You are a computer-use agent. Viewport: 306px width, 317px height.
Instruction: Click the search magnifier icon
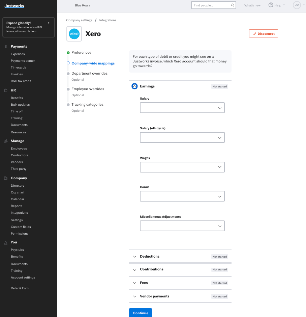click(x=232, y=5)
